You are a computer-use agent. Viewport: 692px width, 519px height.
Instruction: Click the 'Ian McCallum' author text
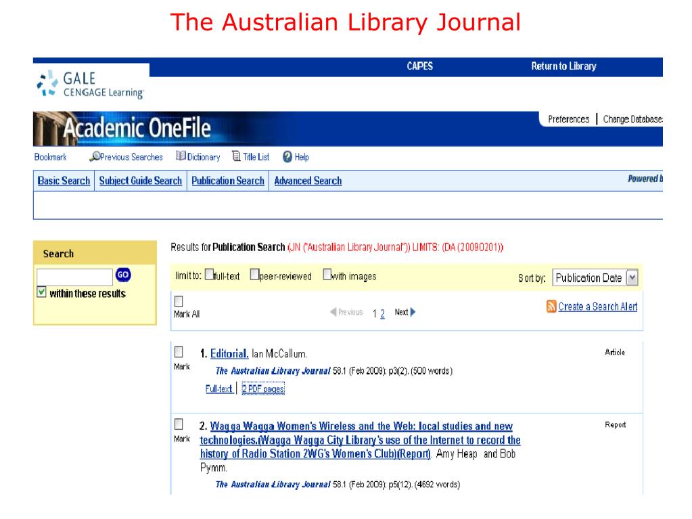tap(279, 353)
